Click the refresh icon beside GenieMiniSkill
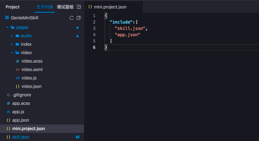Image resolution: width=259 pixels, height=141 pixels. [72, 18]
